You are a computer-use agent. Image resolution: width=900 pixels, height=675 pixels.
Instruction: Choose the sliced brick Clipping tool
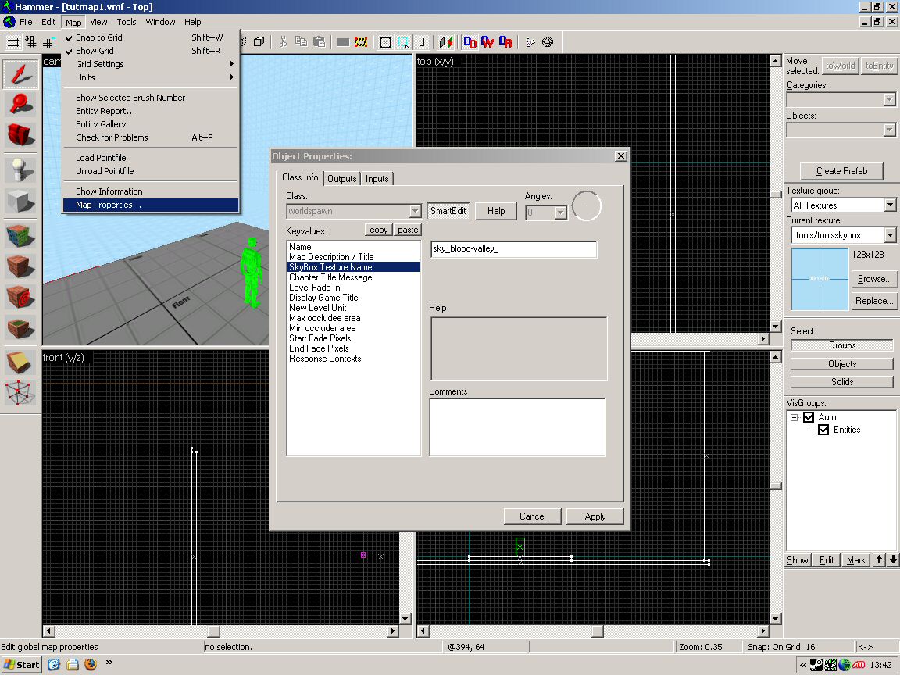(20, 362)
